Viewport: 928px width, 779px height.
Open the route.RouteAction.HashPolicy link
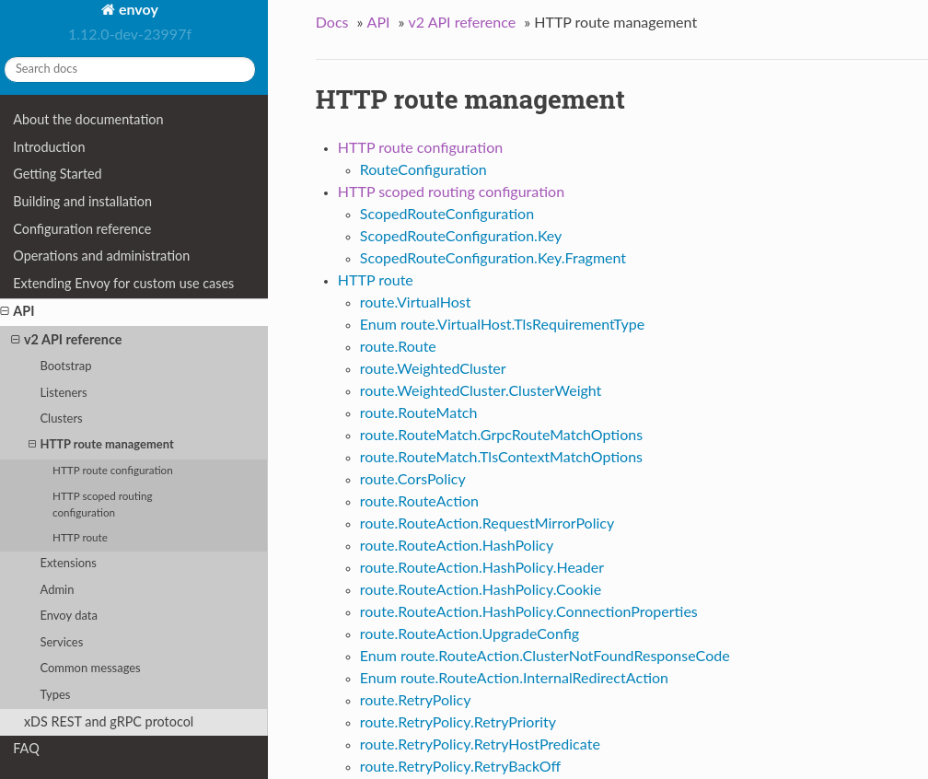tap(457, 546)
